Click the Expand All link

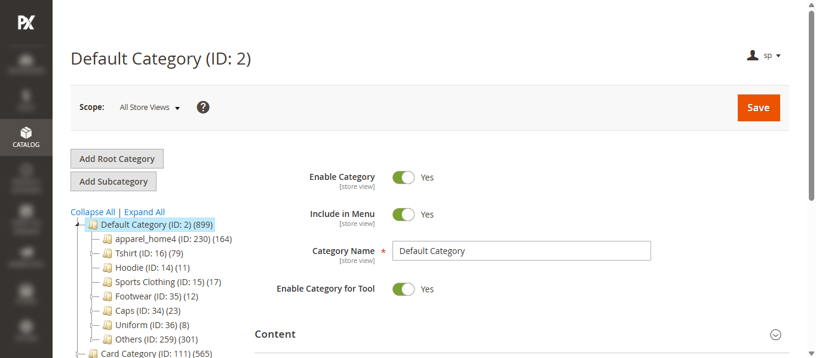(145, 212)
